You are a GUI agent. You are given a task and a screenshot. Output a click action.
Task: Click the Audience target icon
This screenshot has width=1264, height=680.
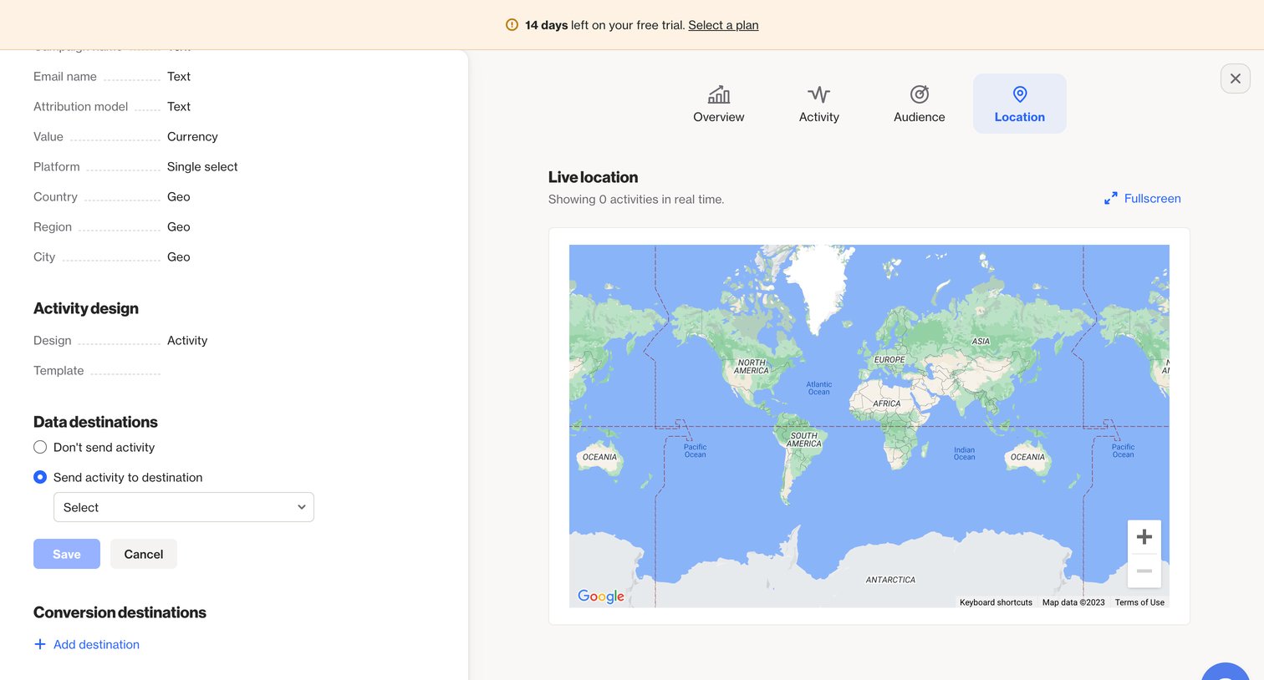(x=920, y=94)
